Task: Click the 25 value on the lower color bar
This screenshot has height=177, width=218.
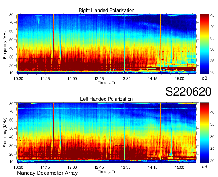Action: click(x=212, y=149)
